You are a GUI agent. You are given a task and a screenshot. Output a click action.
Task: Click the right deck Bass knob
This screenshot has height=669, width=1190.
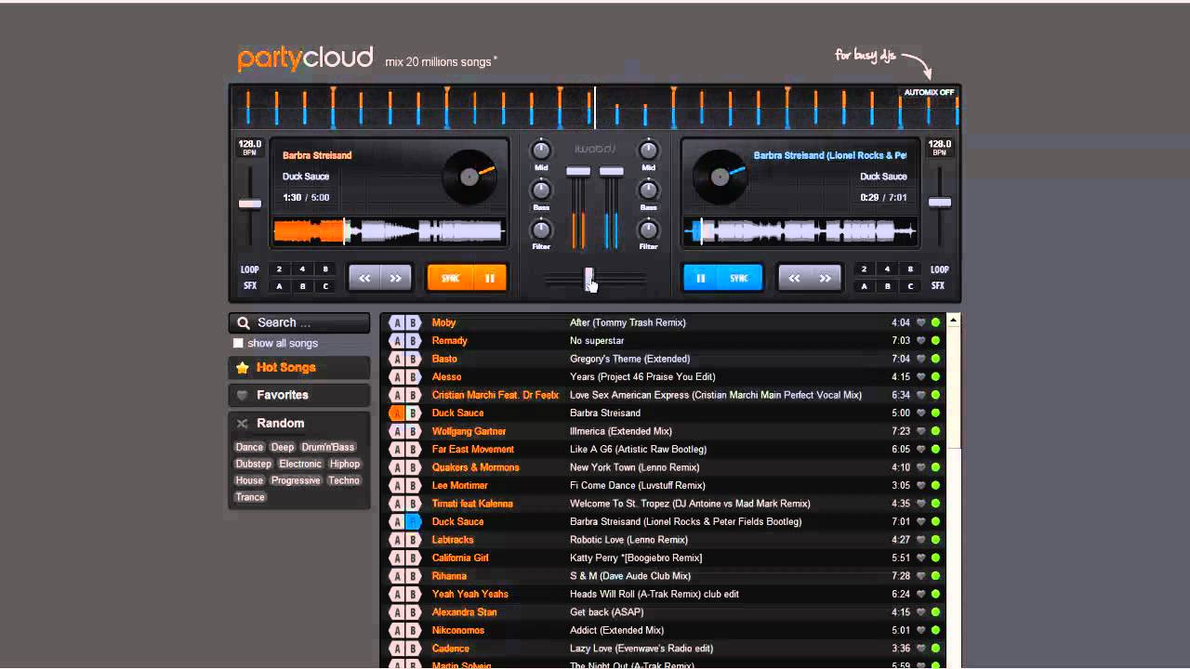tap(649, 190)
